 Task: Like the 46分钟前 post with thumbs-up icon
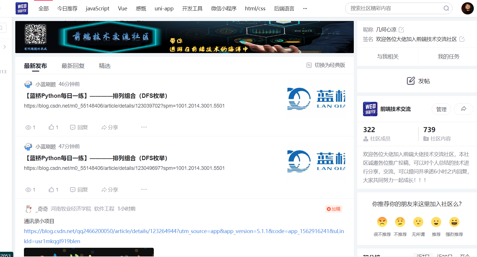tap(51, 127)
